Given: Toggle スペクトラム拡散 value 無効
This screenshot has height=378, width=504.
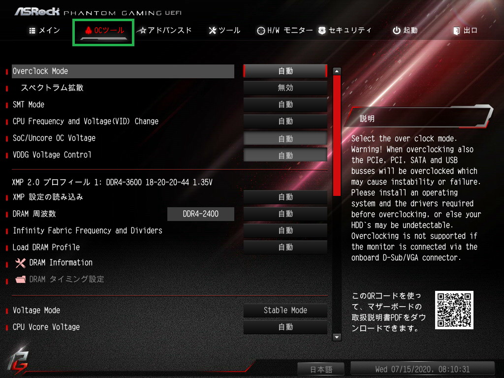Looking at the screenshot, I should click(x=285, y=88).
